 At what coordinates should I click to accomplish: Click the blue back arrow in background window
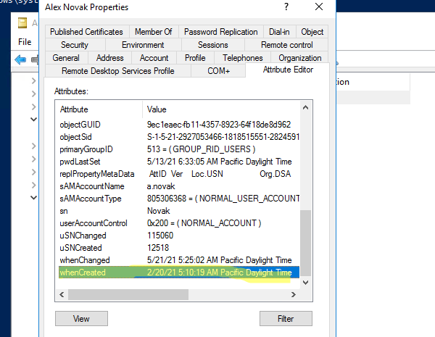point(20,59)
